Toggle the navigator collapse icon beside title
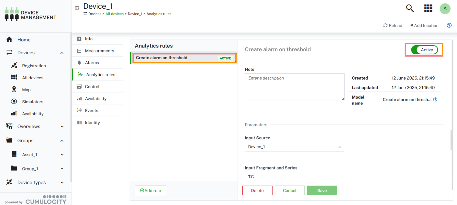 click(77, 8)
